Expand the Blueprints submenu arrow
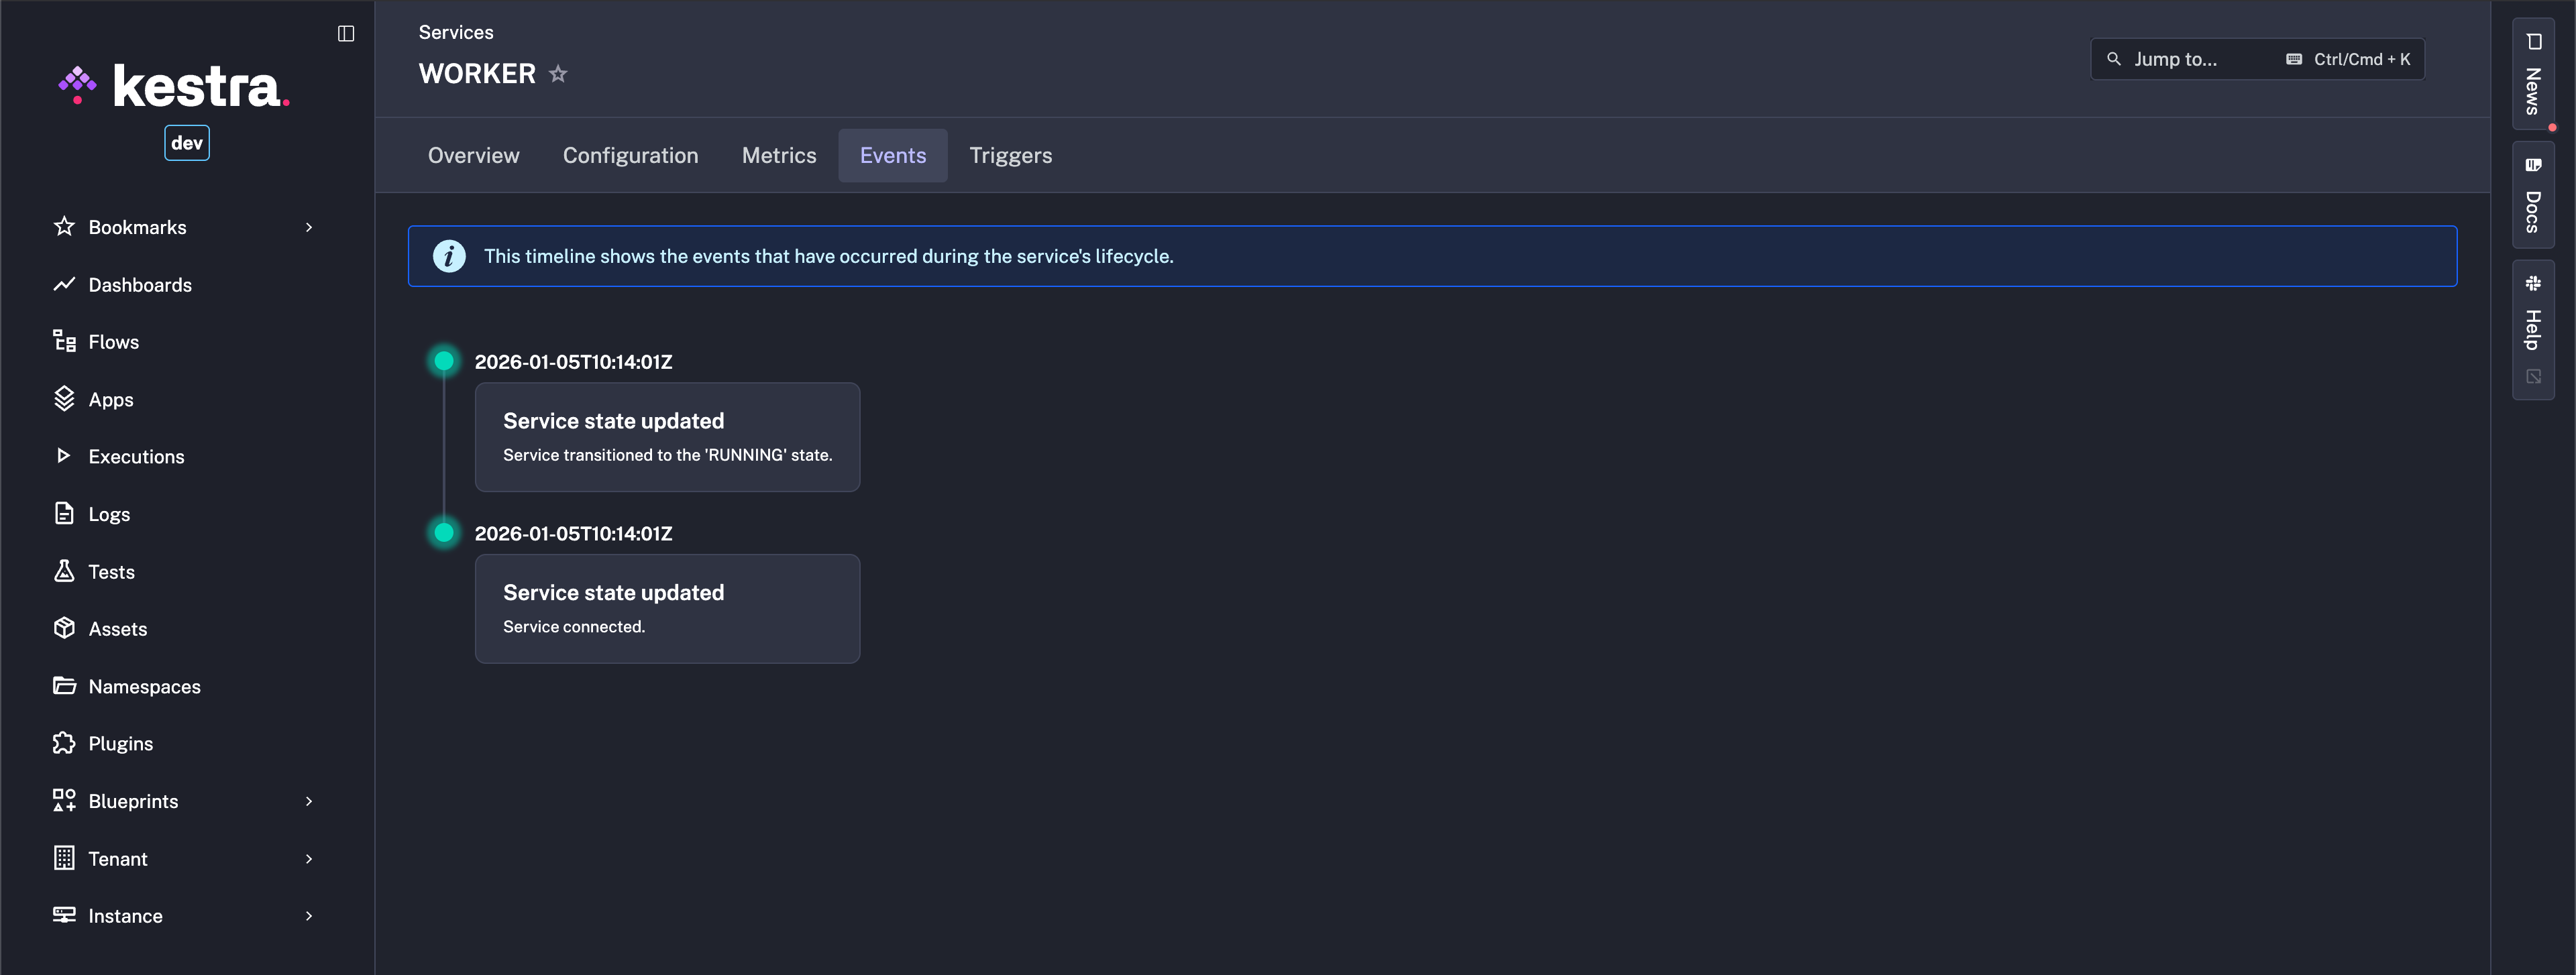Image resolution: width=2576 pixels, height=975 pixels. (309, 801)
